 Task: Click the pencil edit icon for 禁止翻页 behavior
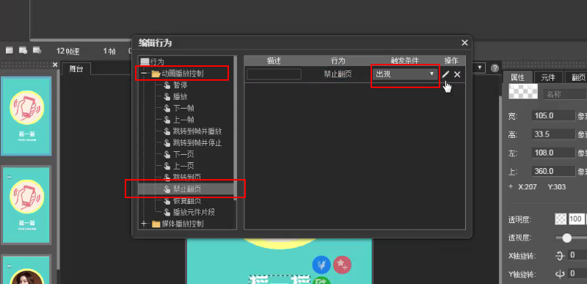click(x=445, y=74)
